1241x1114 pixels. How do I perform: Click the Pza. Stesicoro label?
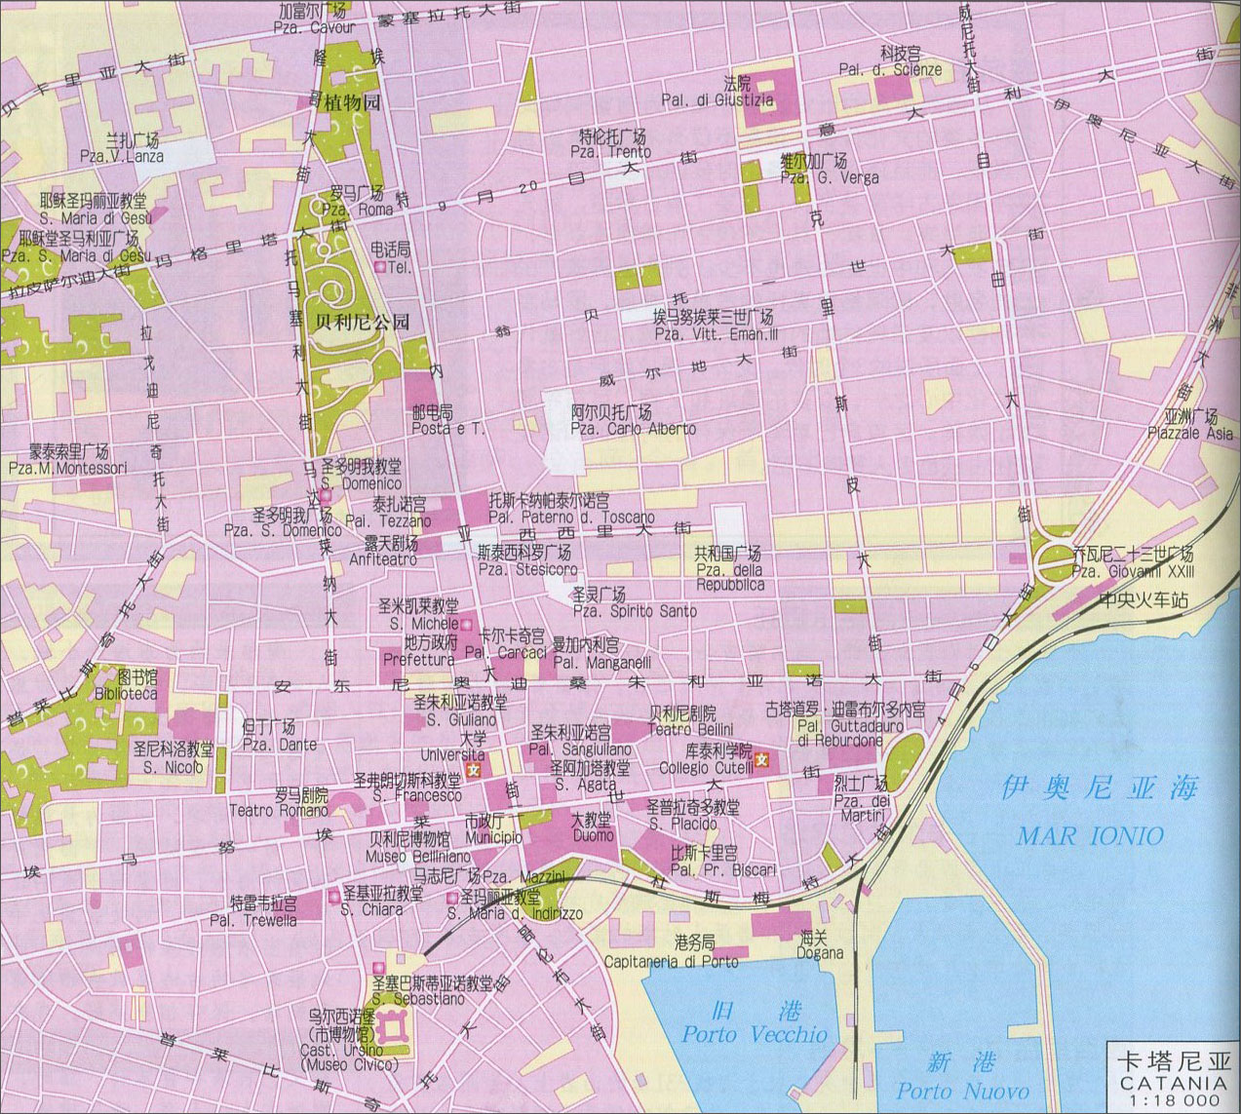(527, 569)
